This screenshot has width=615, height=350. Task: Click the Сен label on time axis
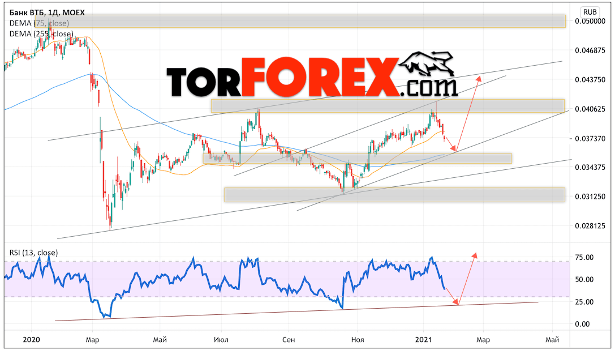point(289,339)
